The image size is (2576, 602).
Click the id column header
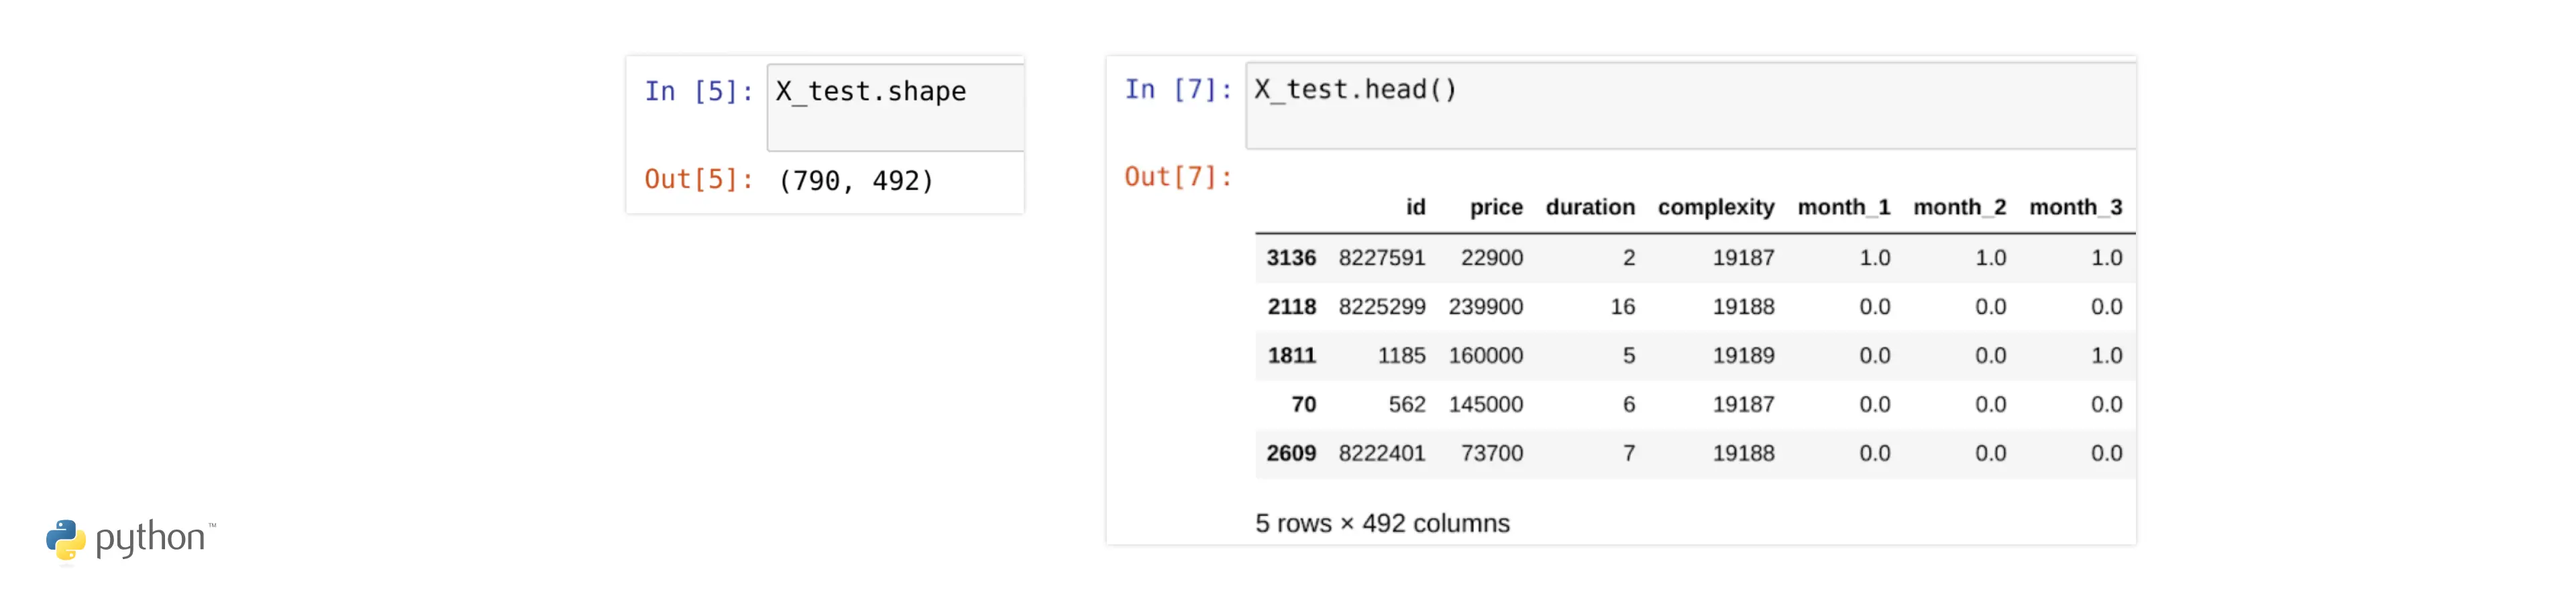1415,207
